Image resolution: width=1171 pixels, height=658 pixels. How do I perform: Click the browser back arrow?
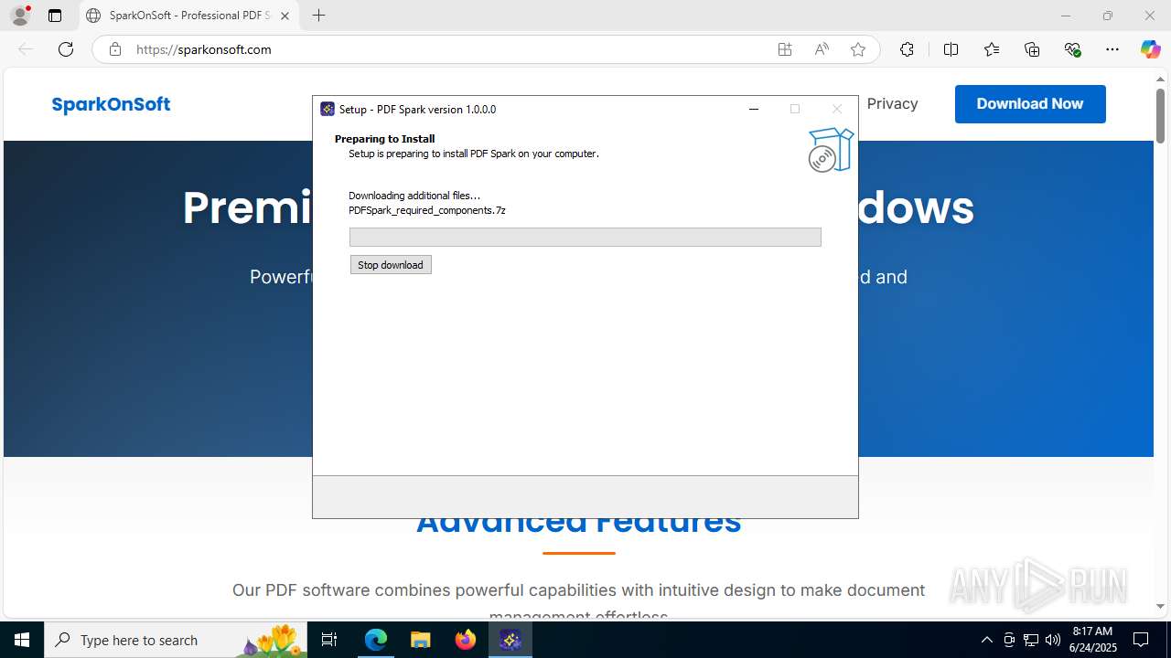pyautogui.click(x=26, y=49)
